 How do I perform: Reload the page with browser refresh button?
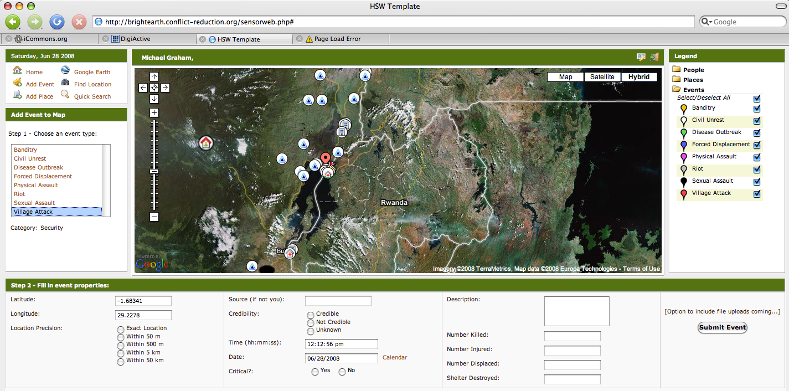click(56, 22)
